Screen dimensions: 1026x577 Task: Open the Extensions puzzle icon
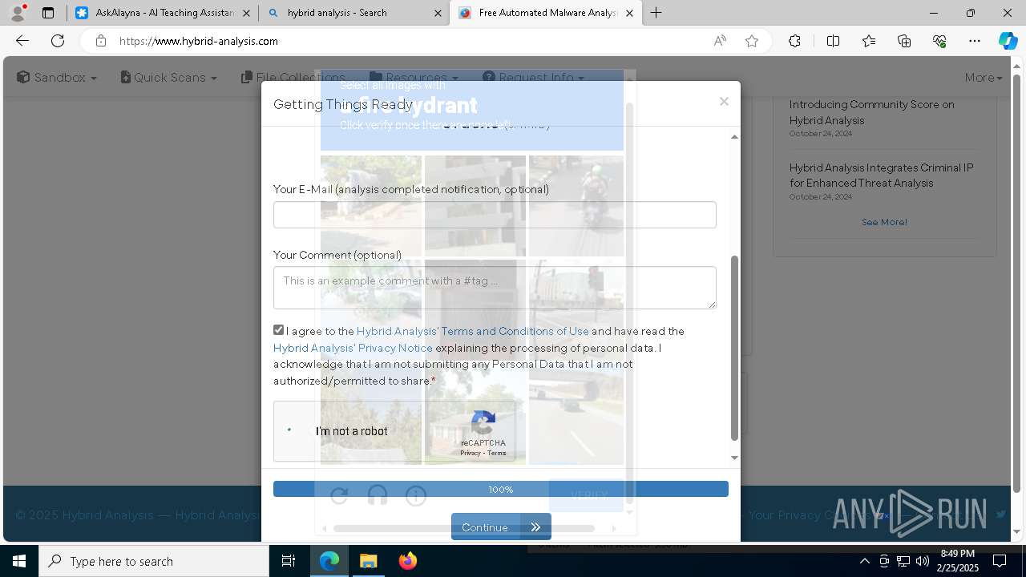pos(794,41)
